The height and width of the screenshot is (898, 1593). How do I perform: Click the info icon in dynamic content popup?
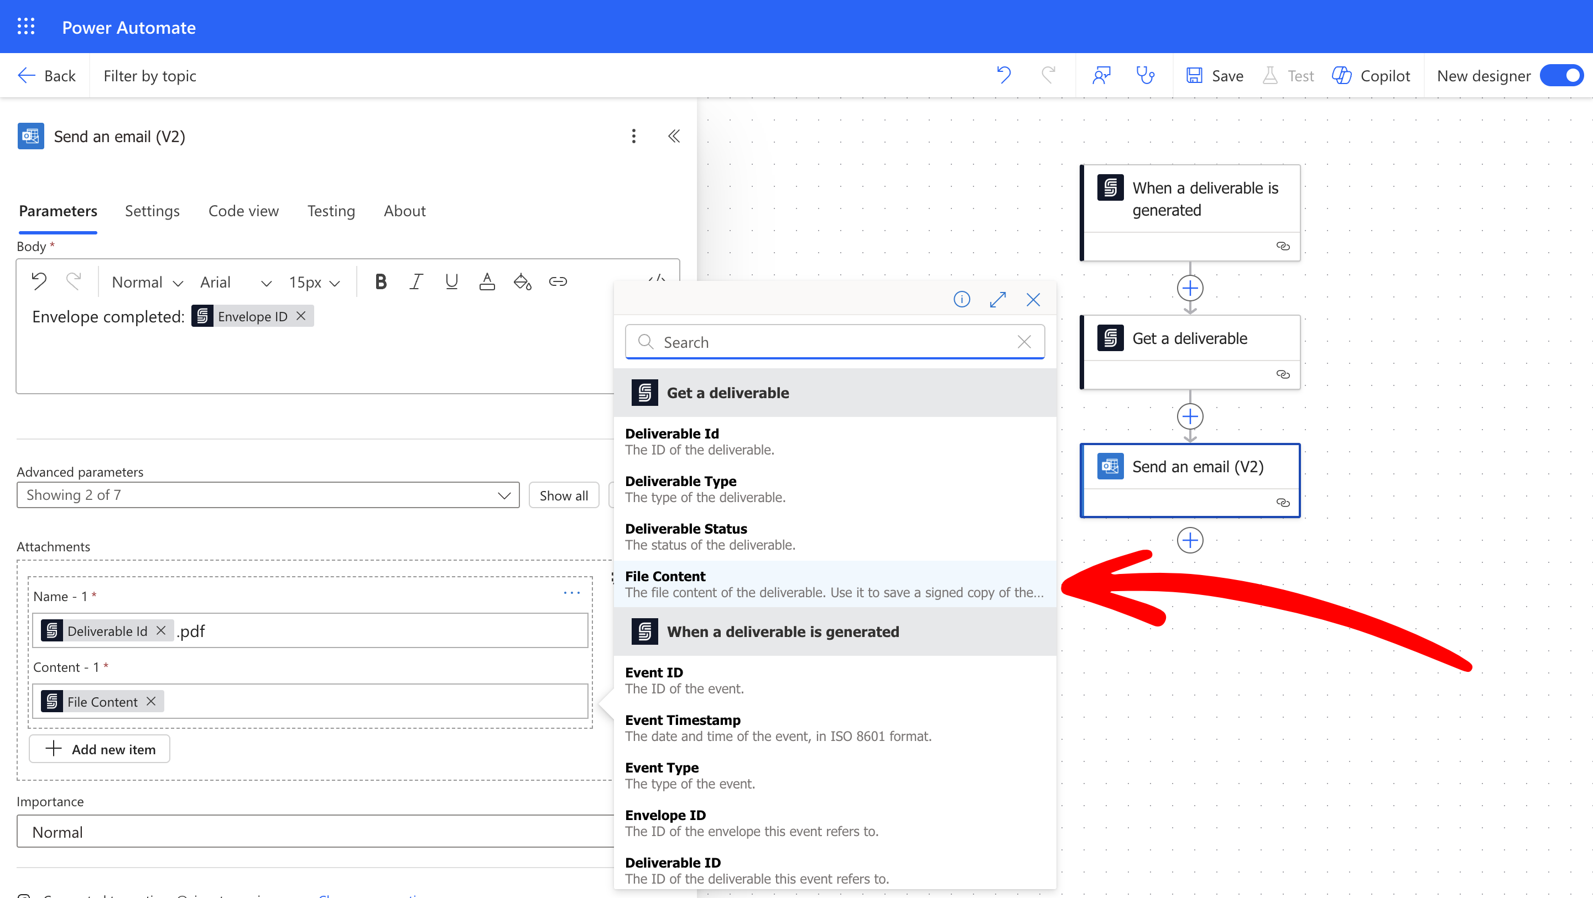pos(962,300)
